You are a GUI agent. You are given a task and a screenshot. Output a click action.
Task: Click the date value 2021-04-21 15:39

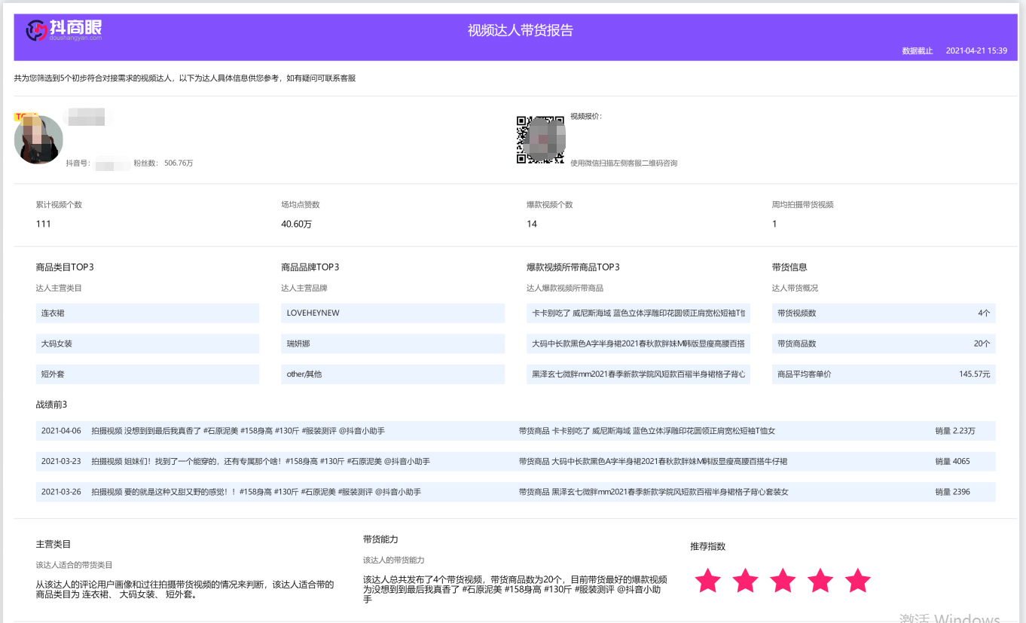click(x=976, y=50)
